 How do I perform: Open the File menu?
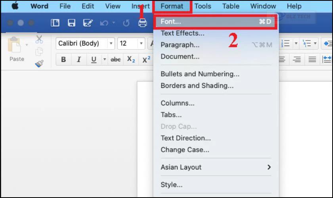tap(65, 6)
